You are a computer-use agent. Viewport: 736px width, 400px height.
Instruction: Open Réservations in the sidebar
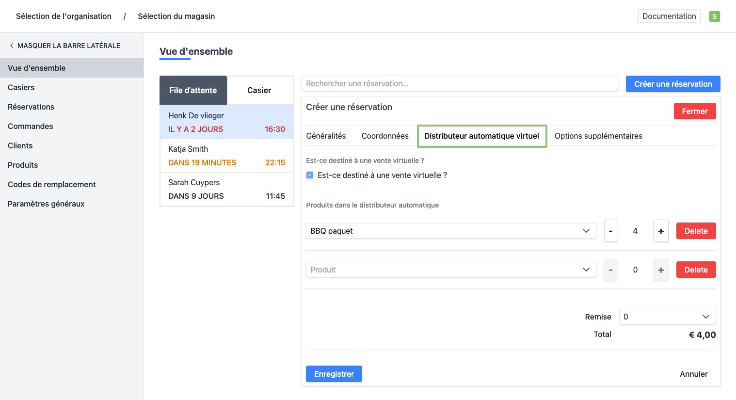(x=31, y=107)
